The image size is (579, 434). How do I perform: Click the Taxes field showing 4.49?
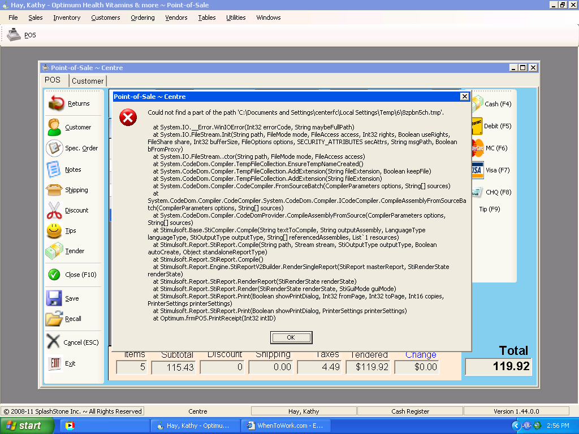[x=319, y=367]
